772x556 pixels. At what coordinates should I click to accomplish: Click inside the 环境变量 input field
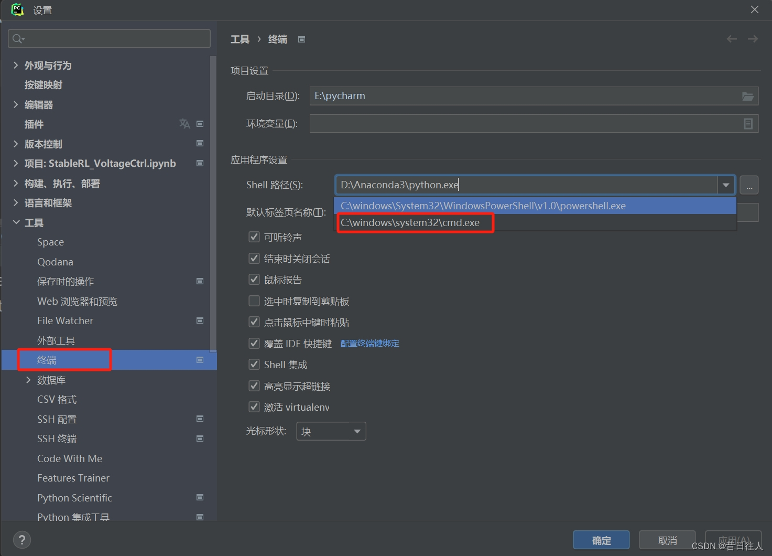pyautogui.click(x=524, y=123)
